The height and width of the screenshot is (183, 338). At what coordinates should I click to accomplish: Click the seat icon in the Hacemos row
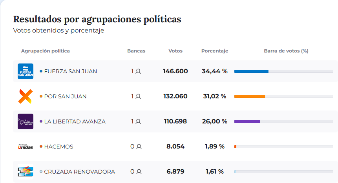139,147
